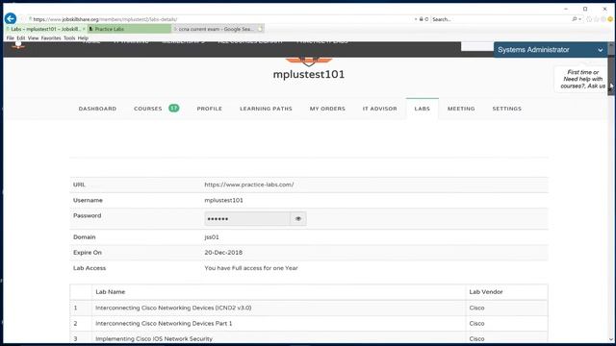Open the address bar autocomplete dropdown arrow

pyautogui.click(x=416, y=19)
